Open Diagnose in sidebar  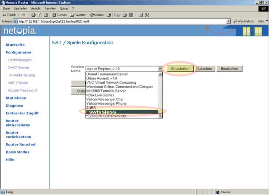point(14,105)
